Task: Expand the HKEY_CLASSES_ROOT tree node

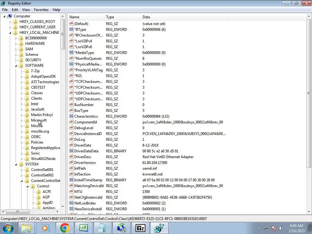Action: pyautogui.click(x=10, y=22)
